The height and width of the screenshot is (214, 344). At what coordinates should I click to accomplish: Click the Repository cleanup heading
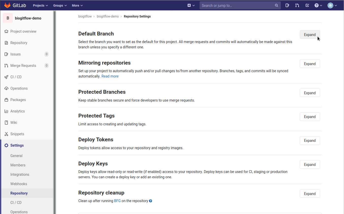click(101, 193)
